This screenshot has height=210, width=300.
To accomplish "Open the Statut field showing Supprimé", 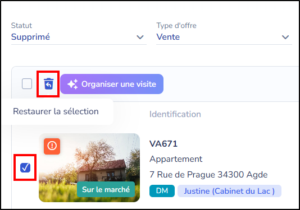I will [x=79, y=37].
